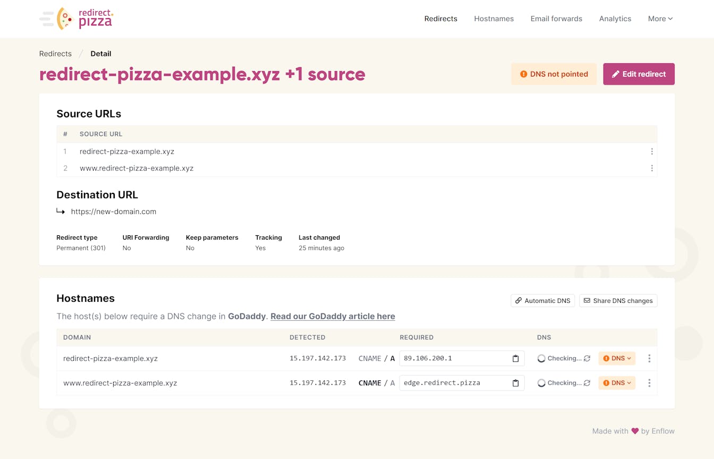Click the Redirects breadcrumb link
714x459 pixels.
click(55, 54)
